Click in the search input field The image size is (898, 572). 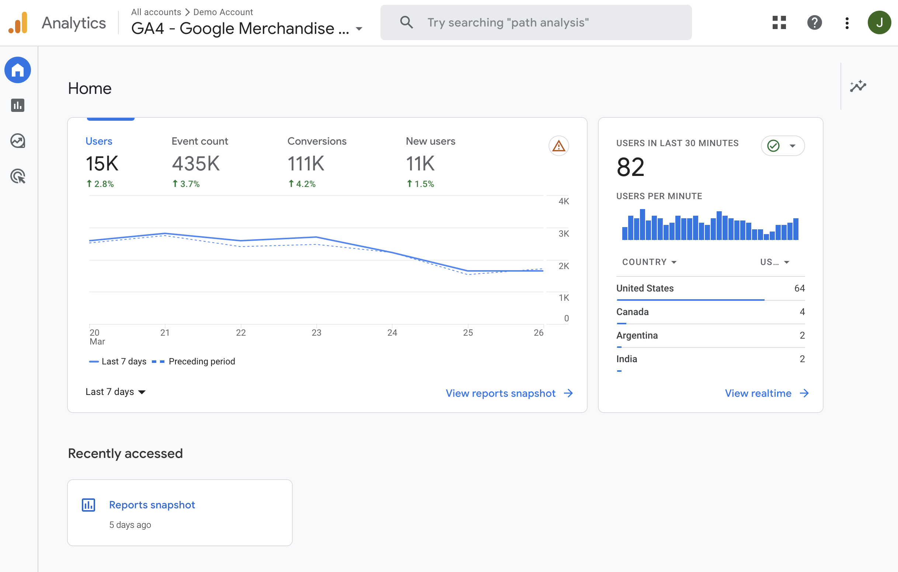click(536, 22)
